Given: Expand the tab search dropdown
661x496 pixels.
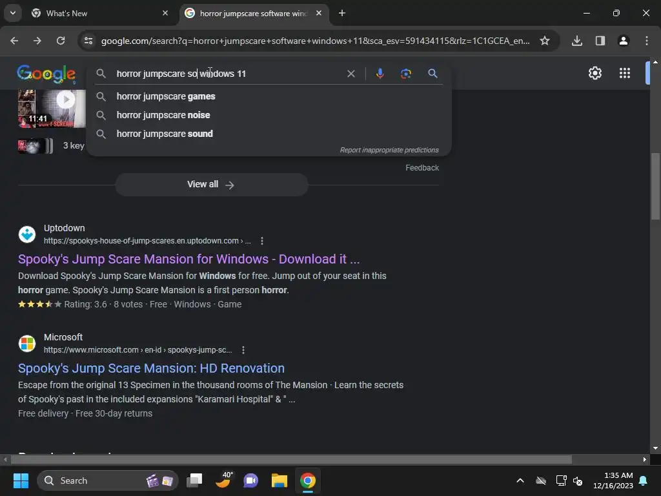Looking at the screenshot, I should click(x=13, y=13).
